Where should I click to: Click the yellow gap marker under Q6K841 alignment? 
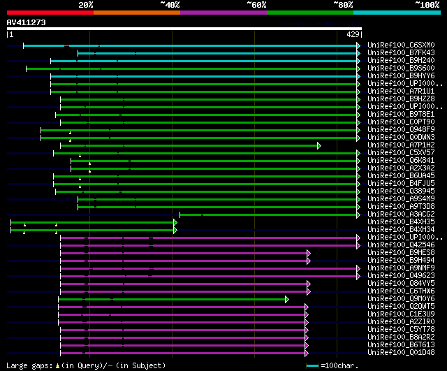click(x=90, y=163)
